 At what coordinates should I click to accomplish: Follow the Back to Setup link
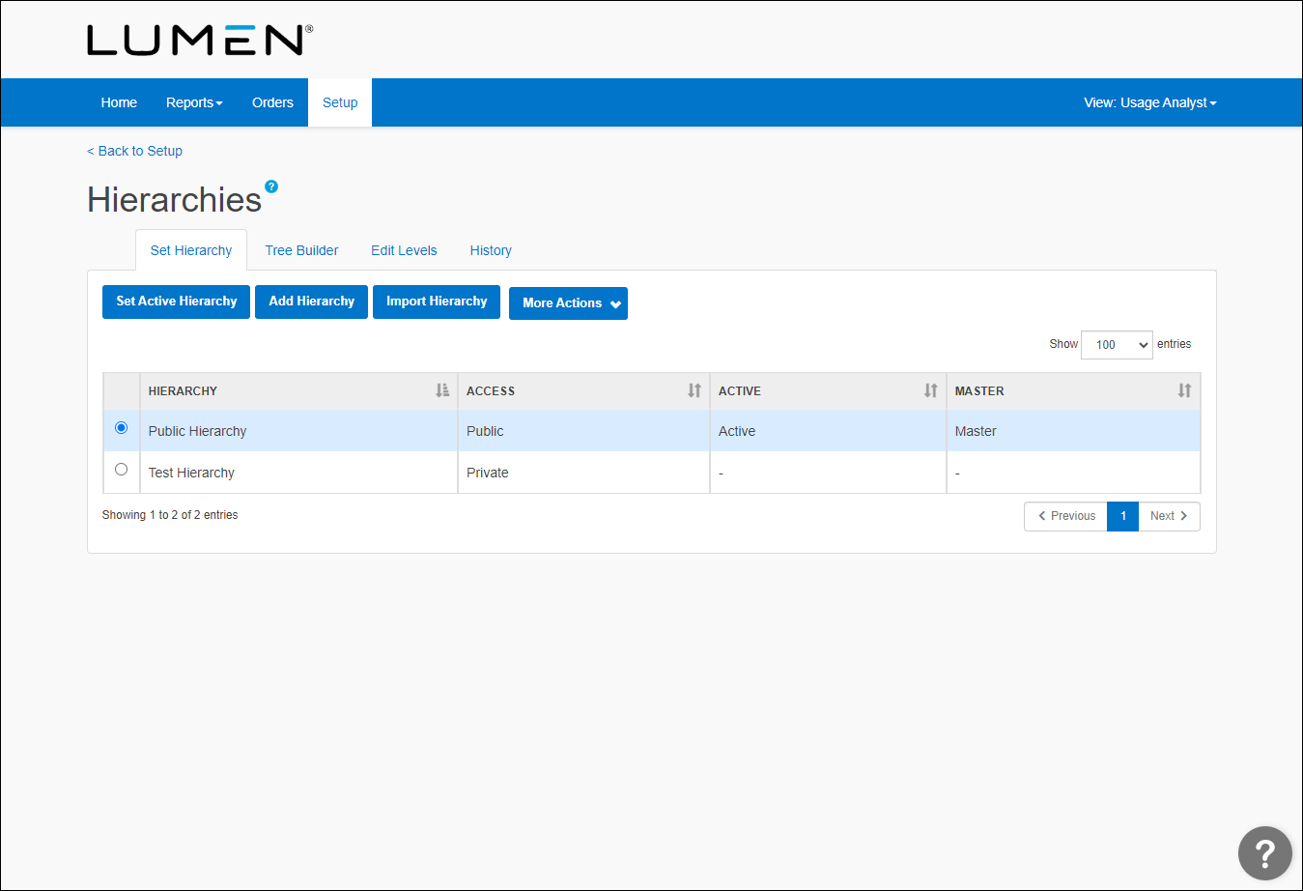[x=135, y=151]
